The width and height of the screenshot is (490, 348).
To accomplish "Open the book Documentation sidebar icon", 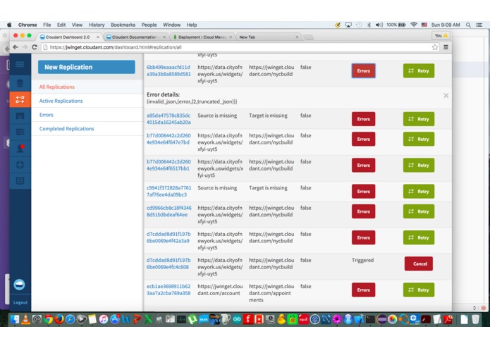I will click(20, 181).
